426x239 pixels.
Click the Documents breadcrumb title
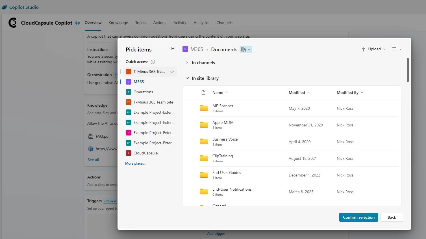pos(224,49)
